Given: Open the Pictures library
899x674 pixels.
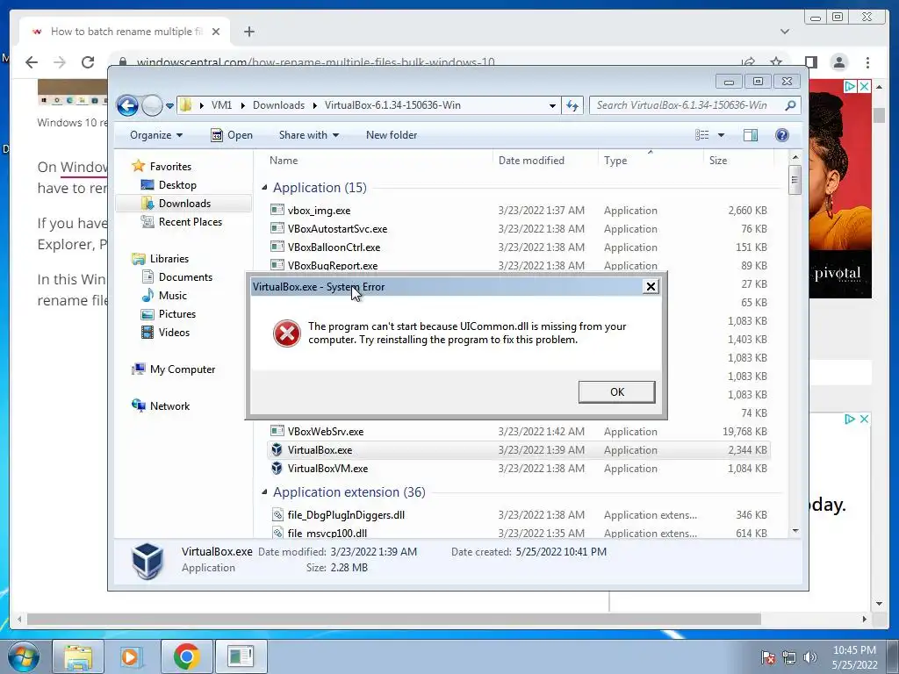Looking at the screenshot, I should pyautogui.click(x=176, y=314).
